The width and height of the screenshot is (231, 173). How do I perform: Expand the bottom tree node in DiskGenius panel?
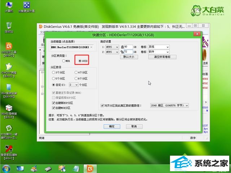pos(42,94)
